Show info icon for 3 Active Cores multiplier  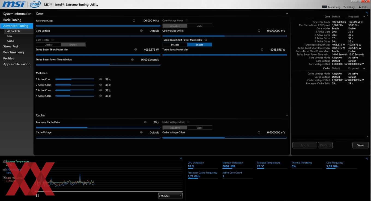[x=100, y=90]
